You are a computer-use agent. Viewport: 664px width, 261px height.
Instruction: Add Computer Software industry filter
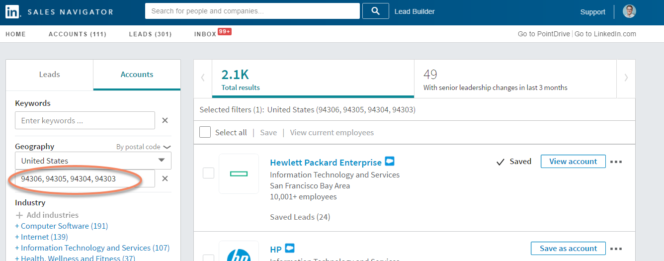coord(61,226)
